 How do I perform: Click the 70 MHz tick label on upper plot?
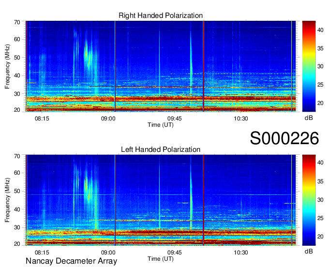17,22
